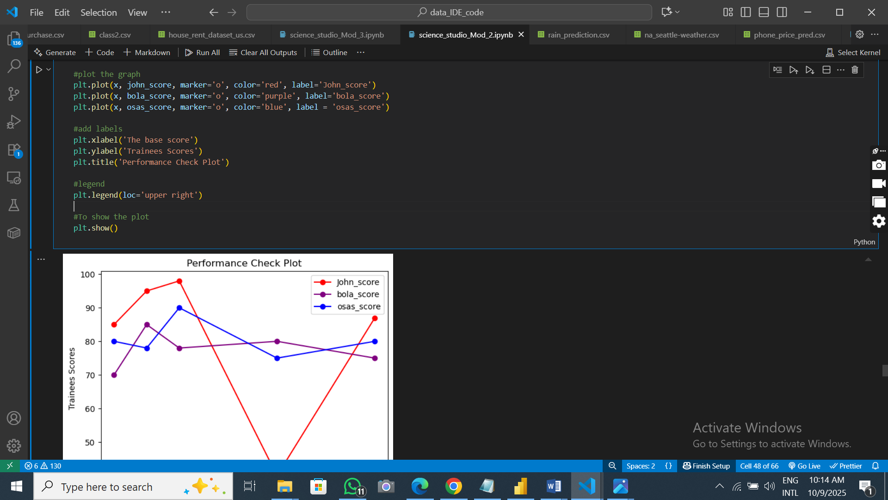Viewport: 888px width, 500px height.
Task: Click Select Kernel button
Action: point(853,52)
